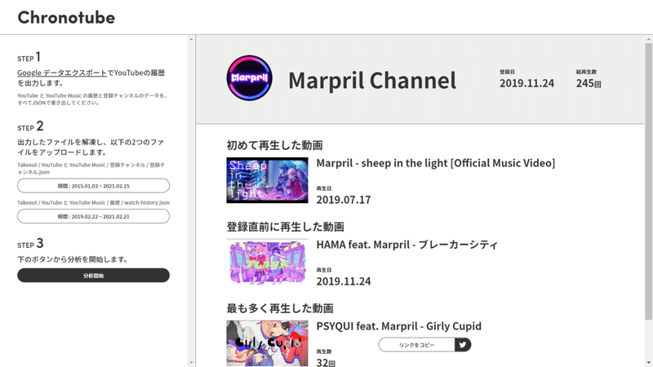Click the right panel scroll down arrow
653x367 pixels.
[x=648, y=362]
